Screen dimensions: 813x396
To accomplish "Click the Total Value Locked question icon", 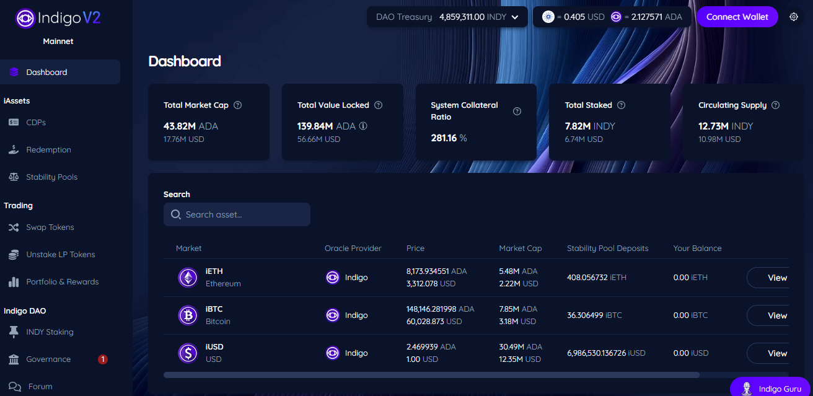I will click(378, 105).
